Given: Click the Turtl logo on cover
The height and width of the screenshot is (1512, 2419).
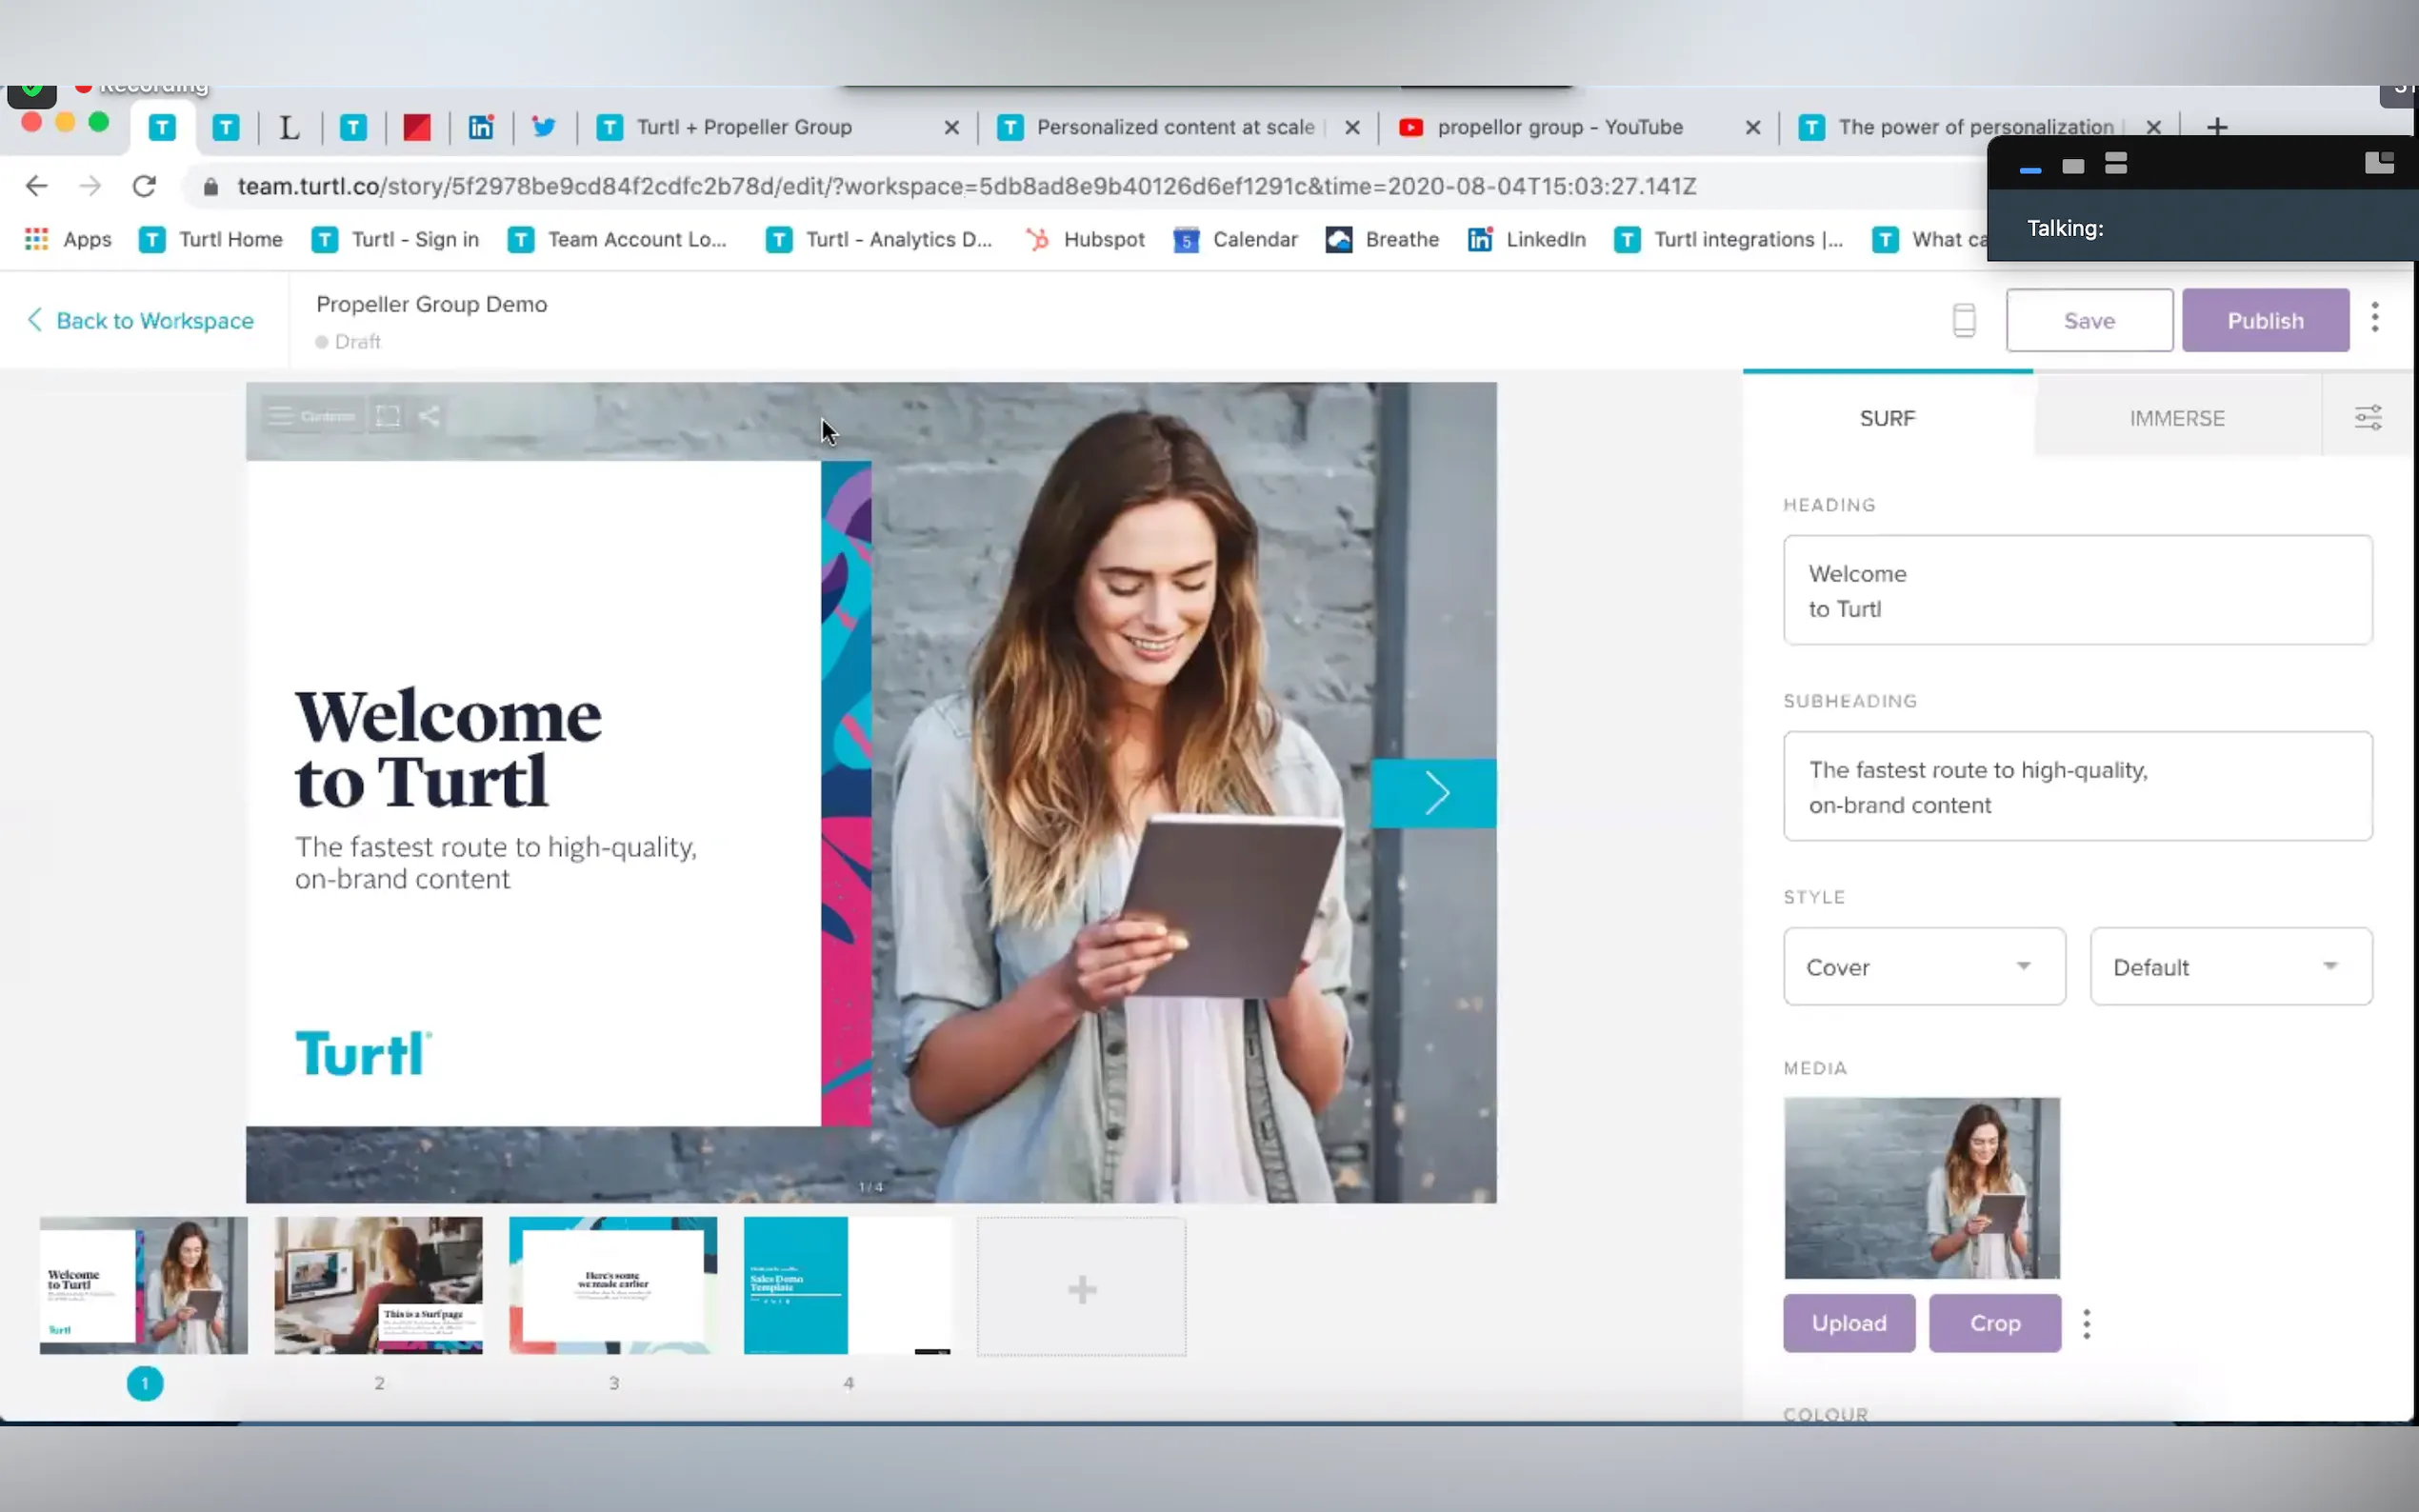Looking at the screenshot, I should 364,1053.
